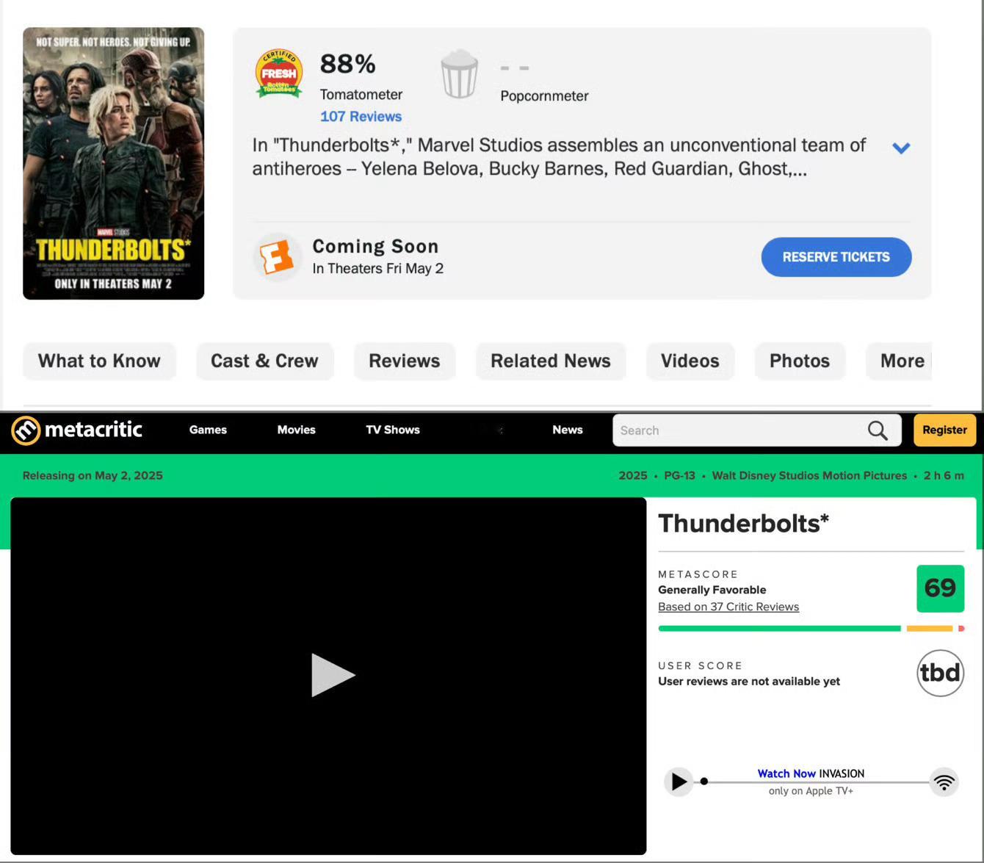Click the Invasion ad progress slider dot

coord(704,781)
